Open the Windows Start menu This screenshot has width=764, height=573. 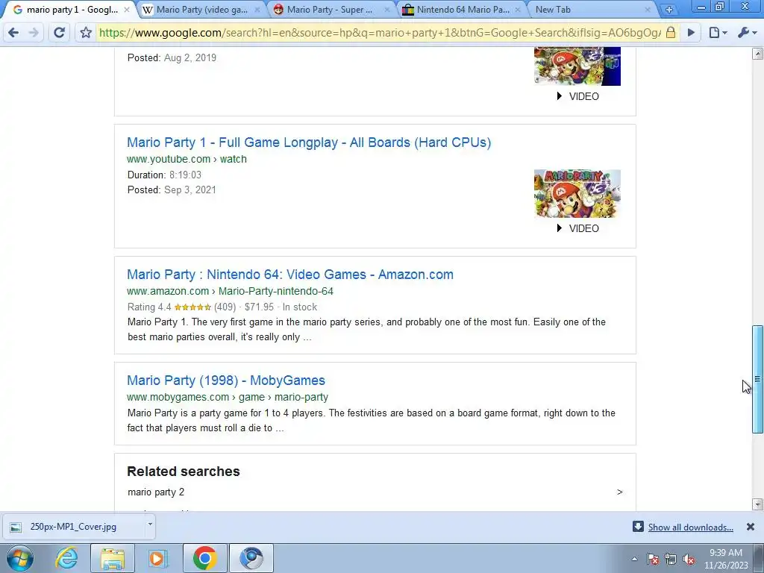tap(20, 558)
